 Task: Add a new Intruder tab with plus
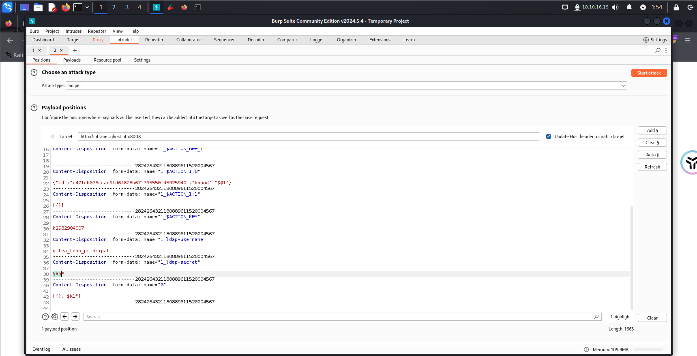point(75,50)
